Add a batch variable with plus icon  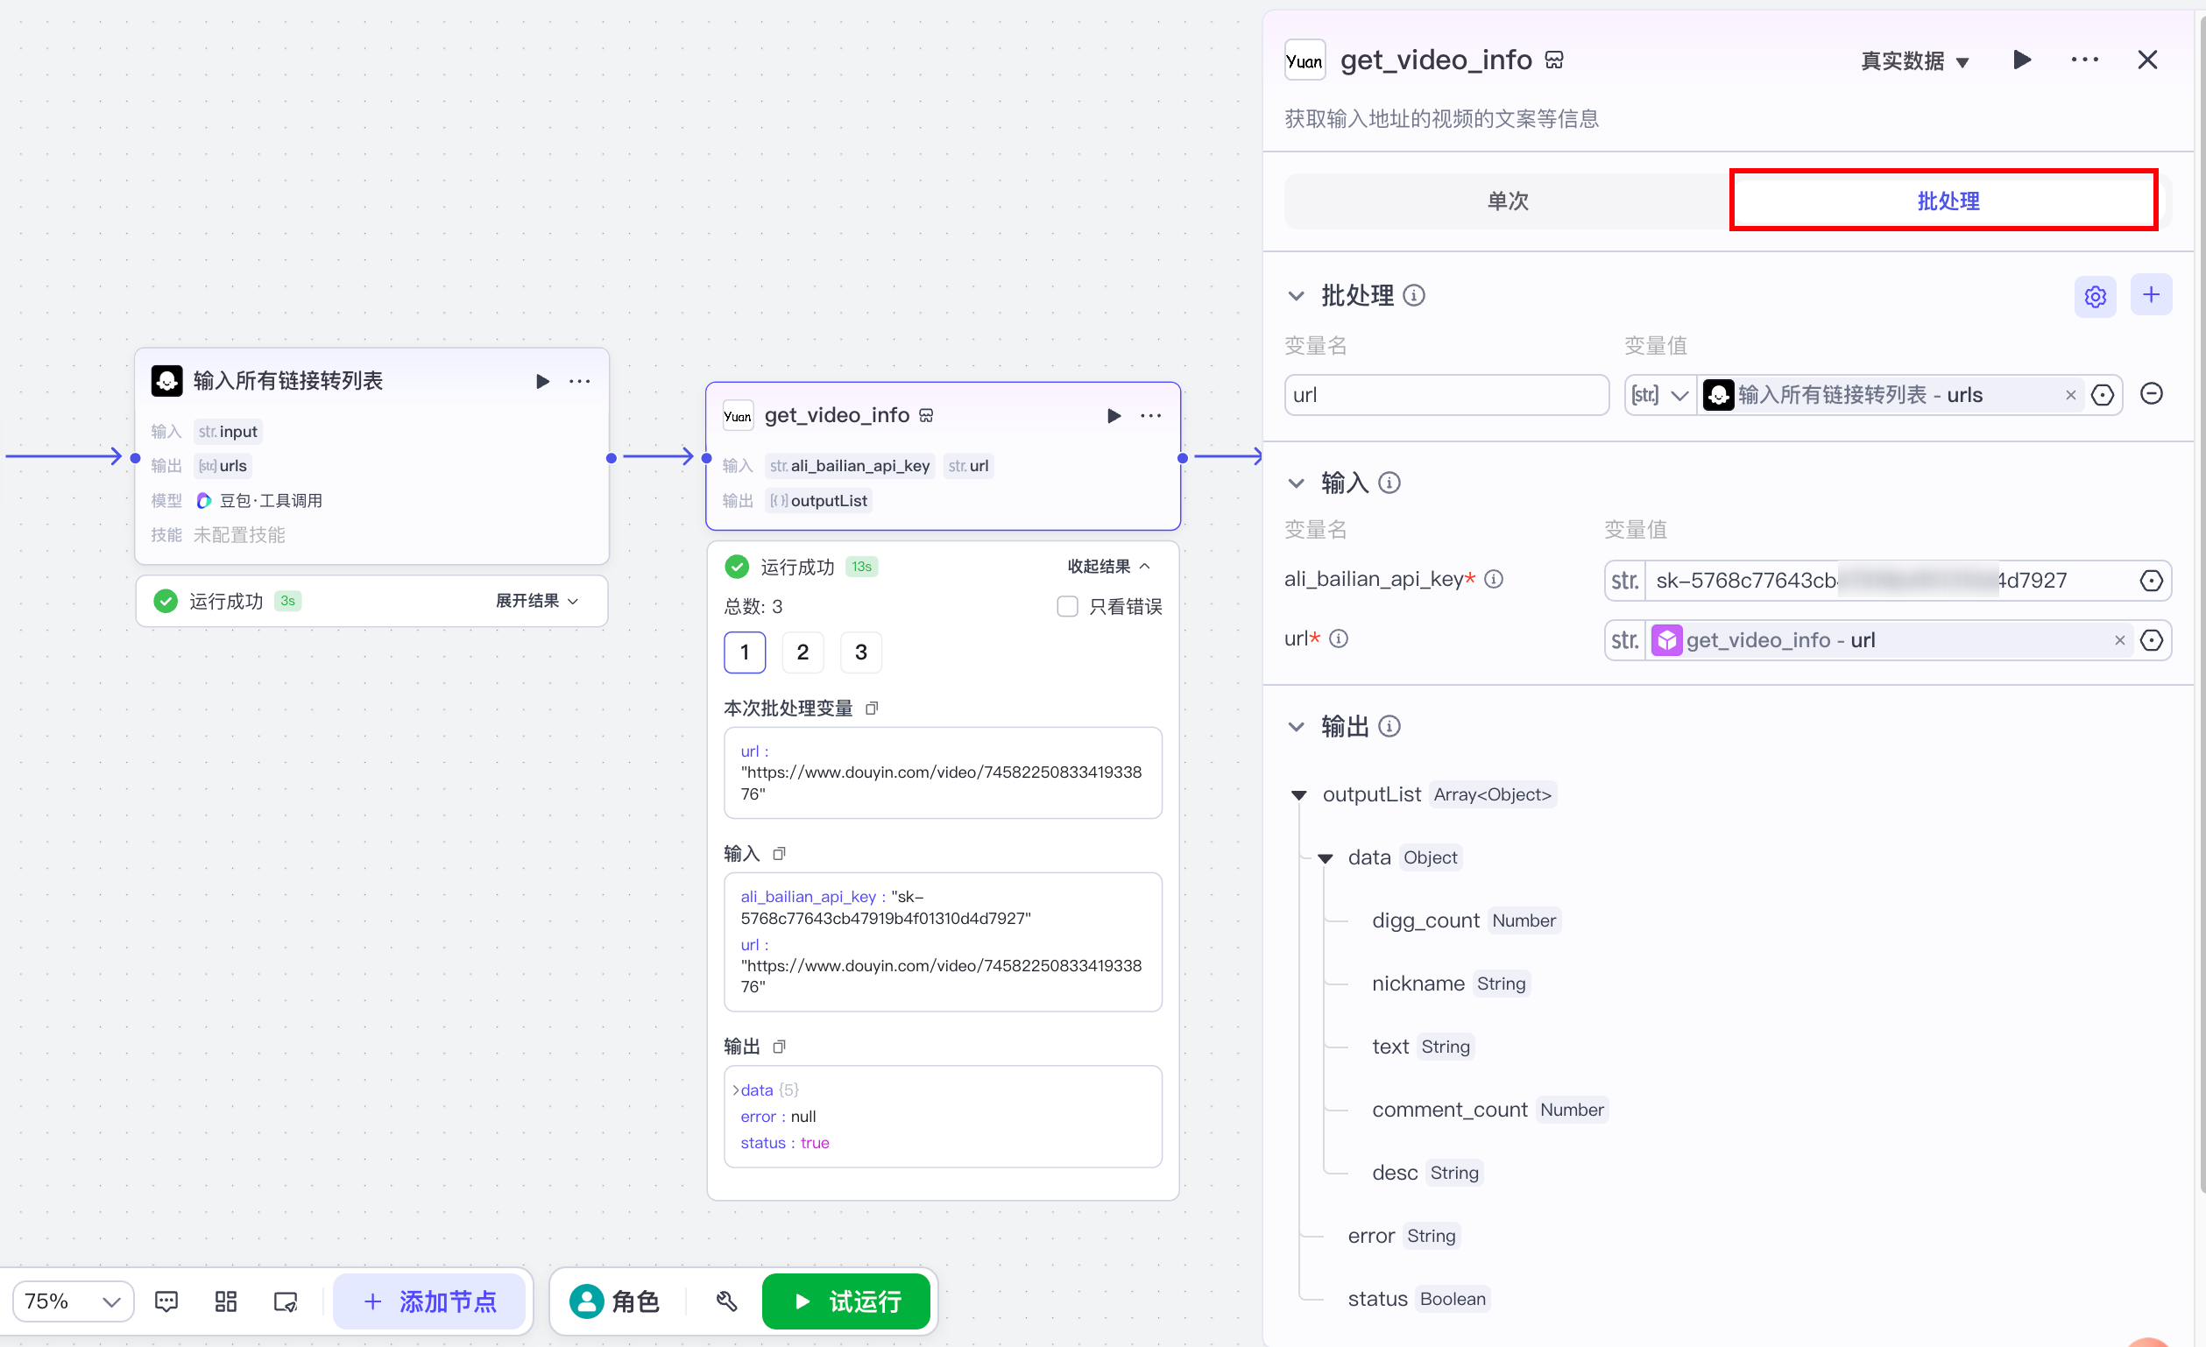[2151, 294]
